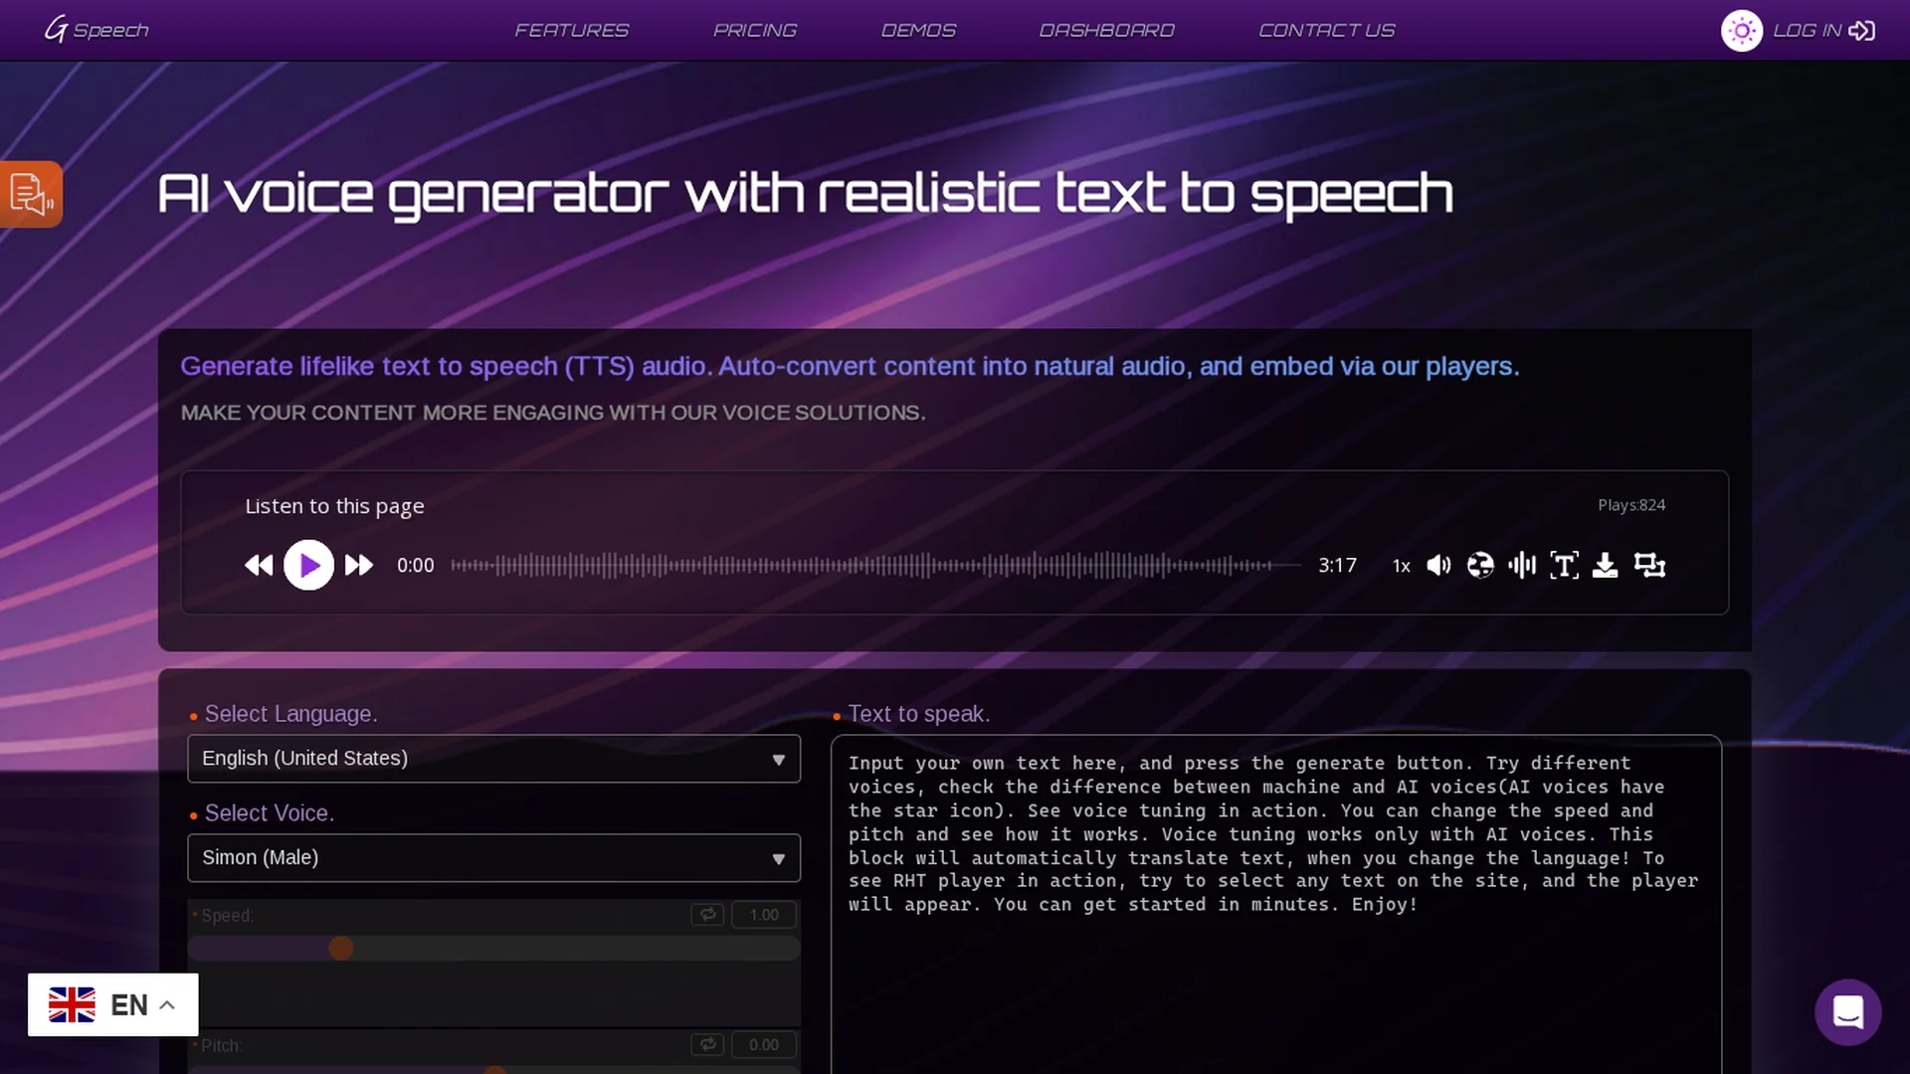The width and height of the screenshot is (1910, 1074).
Task: Click into the Text to speak textarea
Action: tap(1276, 904)
